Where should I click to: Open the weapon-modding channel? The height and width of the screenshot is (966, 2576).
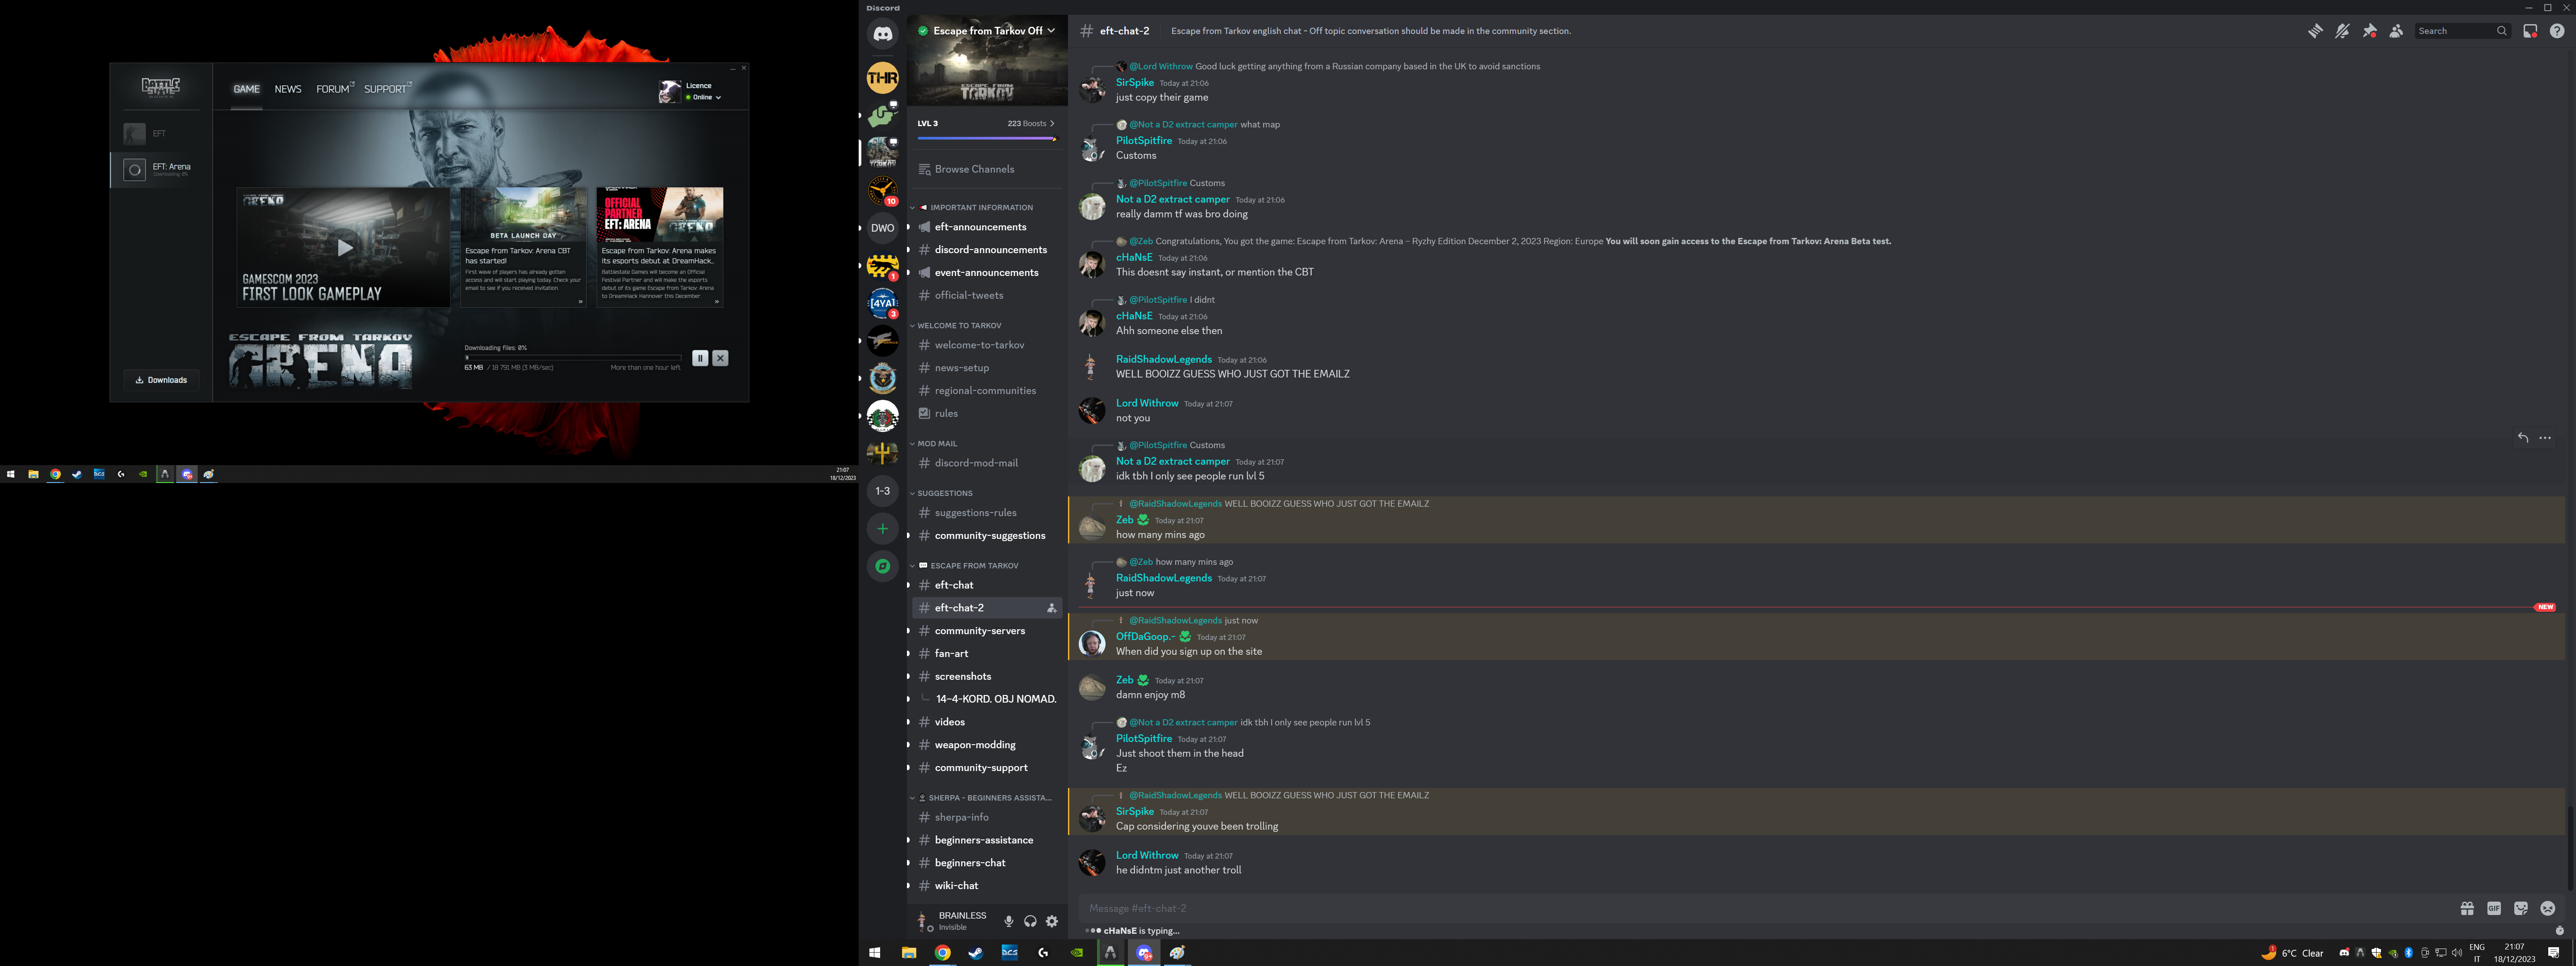pyautogui.click(x=986, y=745)
